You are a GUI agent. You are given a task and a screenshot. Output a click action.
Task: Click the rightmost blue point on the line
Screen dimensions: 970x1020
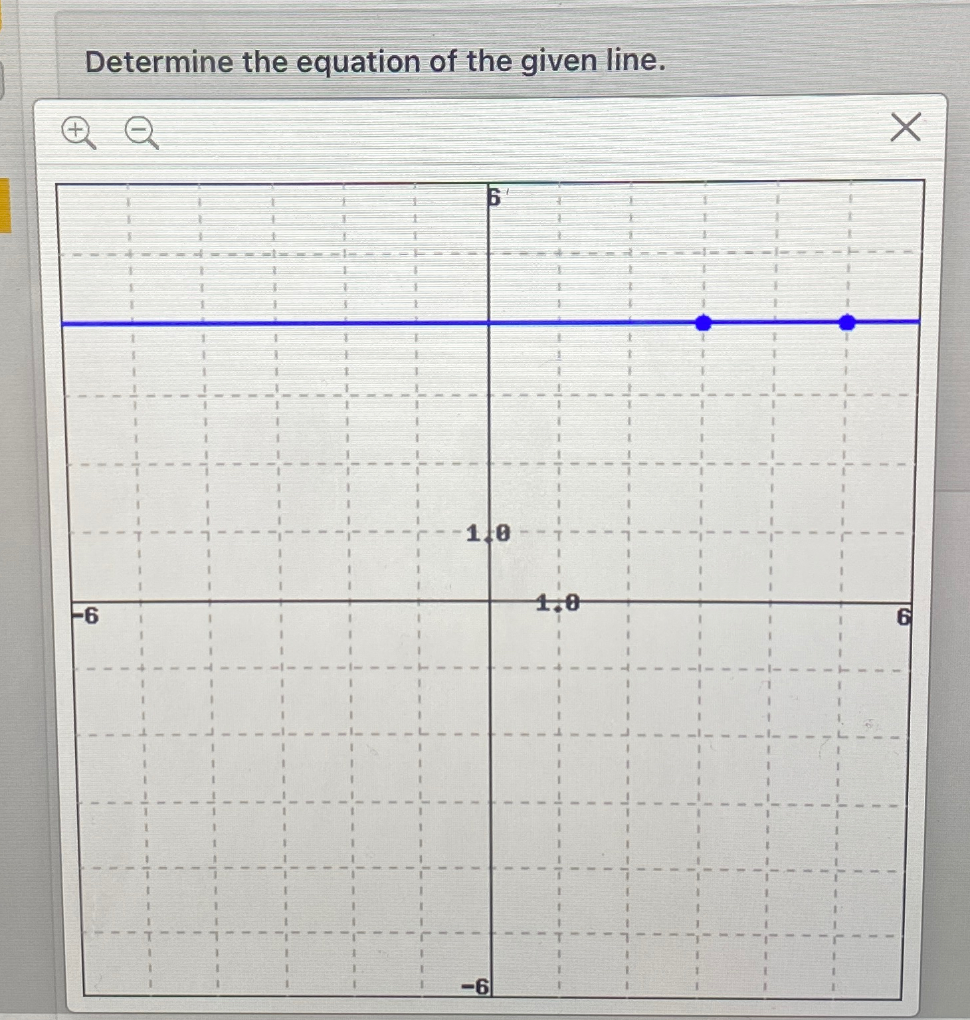(x=846, y=324)
